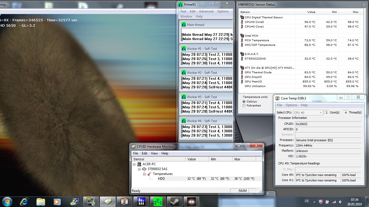Open Hardware Monitor View menu
The image size is (369, 207).
[x=154, y=153]
